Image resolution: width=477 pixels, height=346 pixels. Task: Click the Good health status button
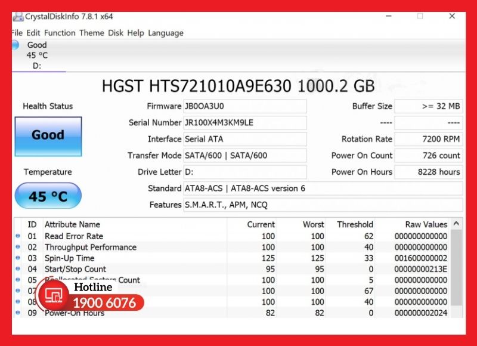48,137
